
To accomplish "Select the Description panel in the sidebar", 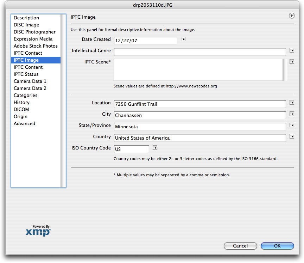I will 26,18.
